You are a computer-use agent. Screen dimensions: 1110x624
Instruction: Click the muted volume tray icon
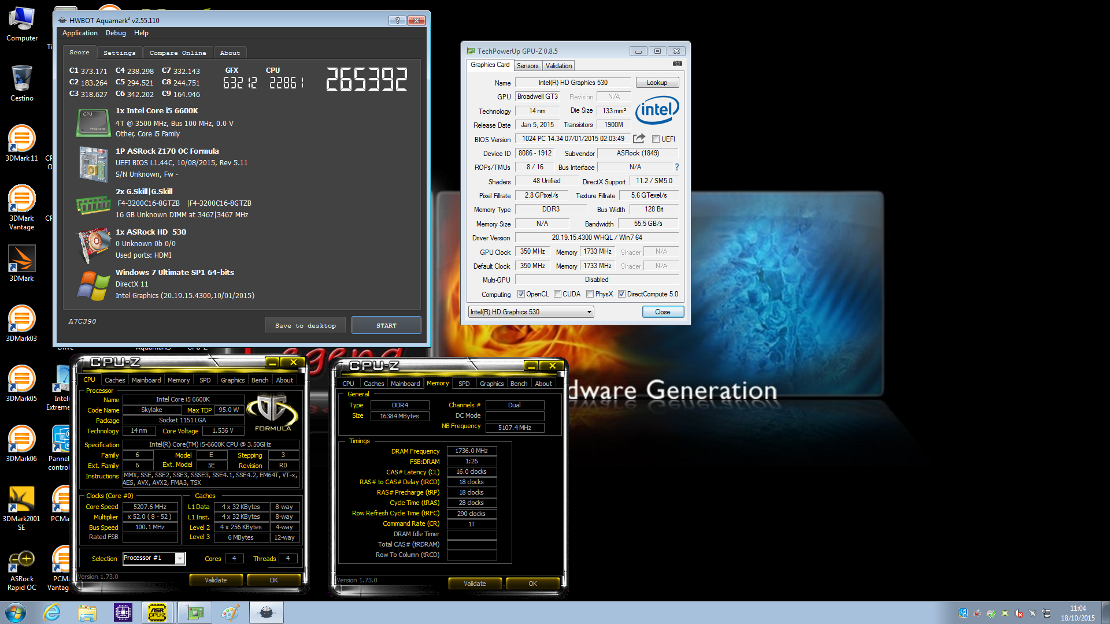point(1019,613)
